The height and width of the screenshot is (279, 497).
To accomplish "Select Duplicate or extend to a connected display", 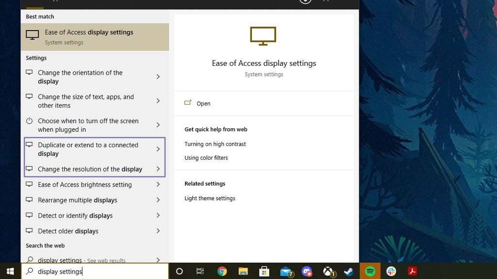I will 95,149.
